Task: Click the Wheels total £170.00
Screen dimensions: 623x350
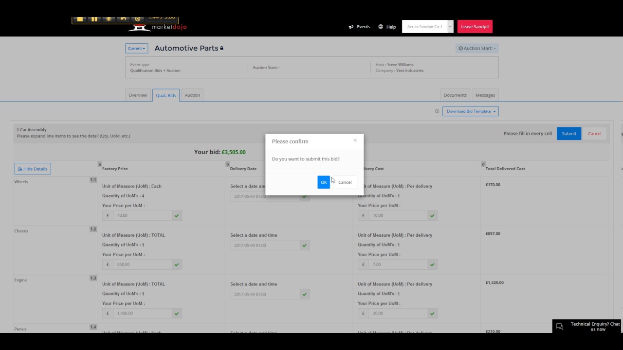Action: coord(493,185)
